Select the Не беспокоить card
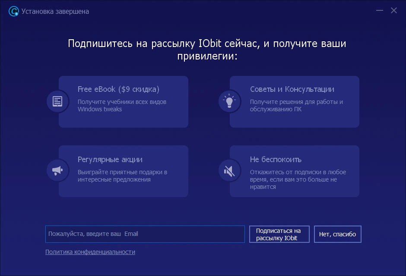406x276 pixels. (x=295, y=171)
